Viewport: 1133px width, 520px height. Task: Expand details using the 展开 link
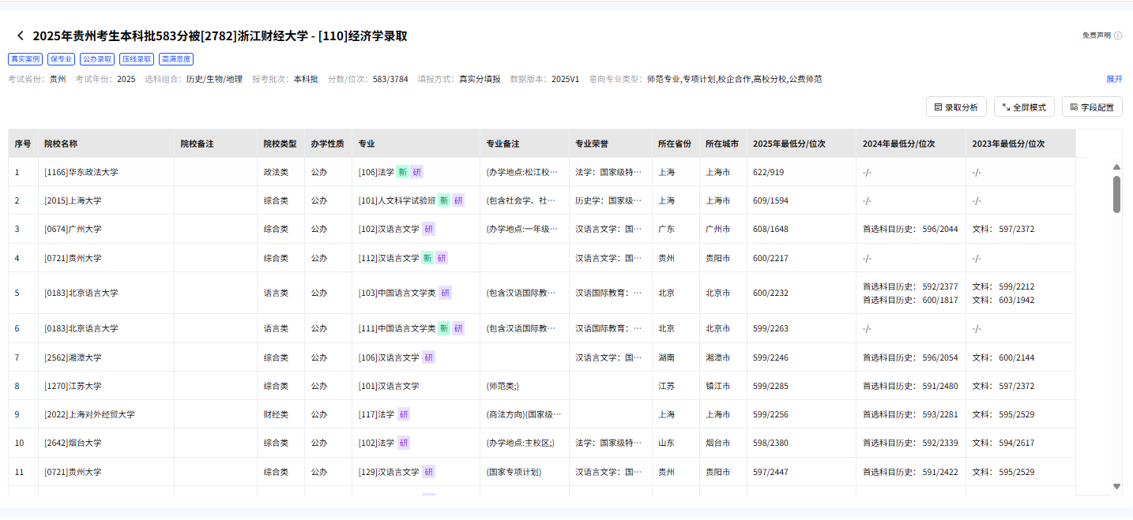pos(1113,79)
